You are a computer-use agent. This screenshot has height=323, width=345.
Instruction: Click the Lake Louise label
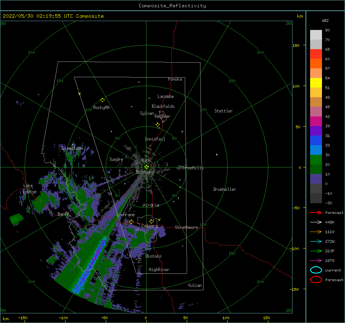coord(30,189)
